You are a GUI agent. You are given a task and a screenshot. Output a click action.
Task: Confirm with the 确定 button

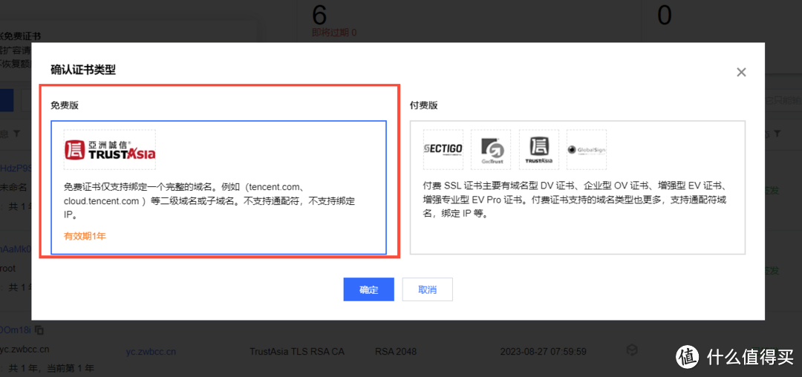(369, 289)
